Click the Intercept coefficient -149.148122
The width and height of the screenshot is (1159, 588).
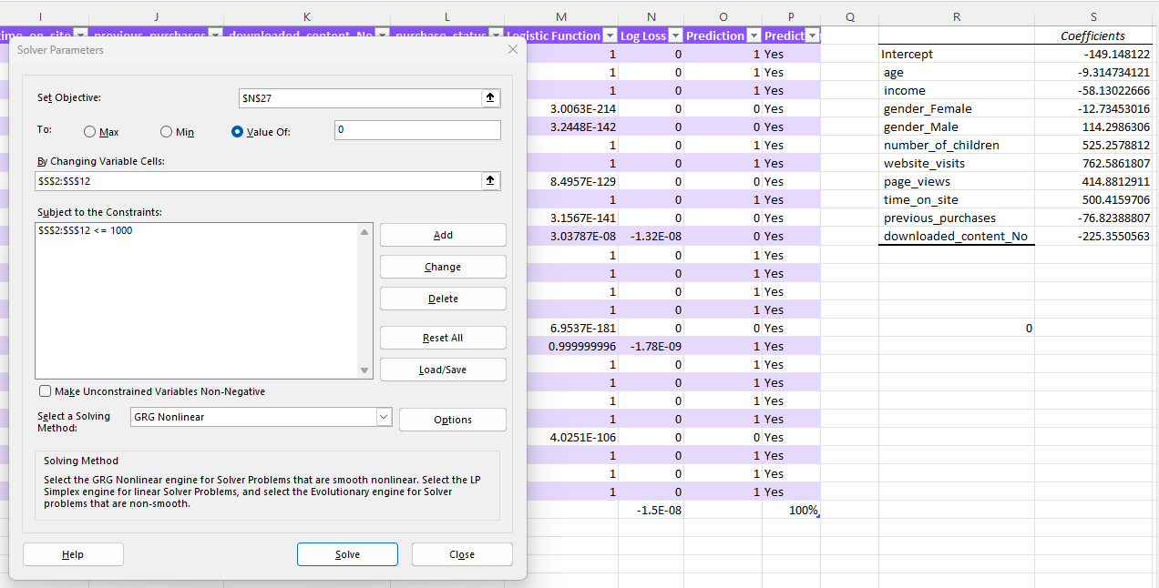pyautogui.click(x=1093, y=54)
